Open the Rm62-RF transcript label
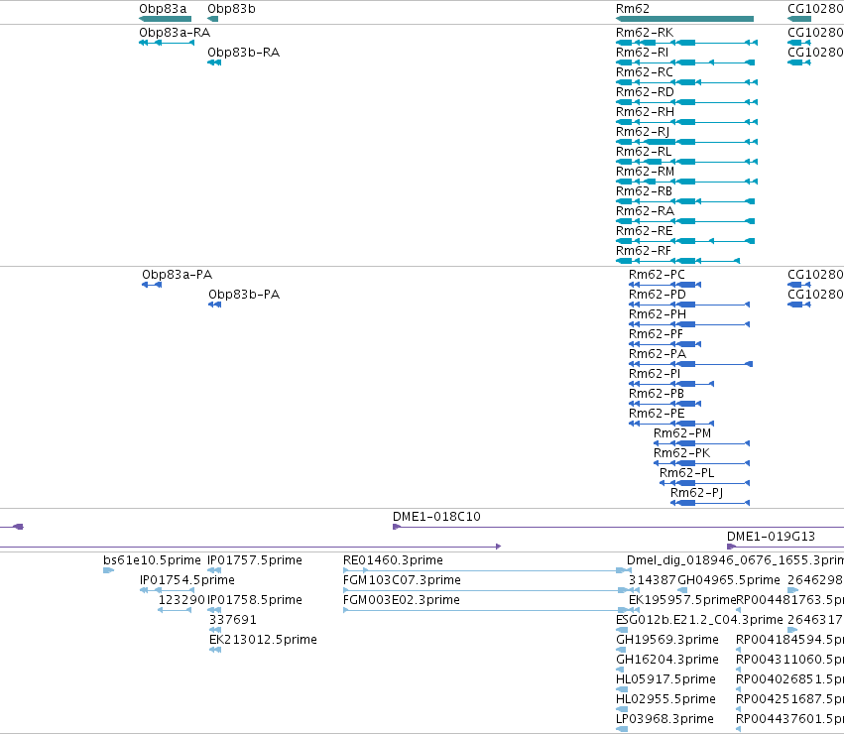Image resolution: width=844 pixels, height=734 pixels. 644,251
